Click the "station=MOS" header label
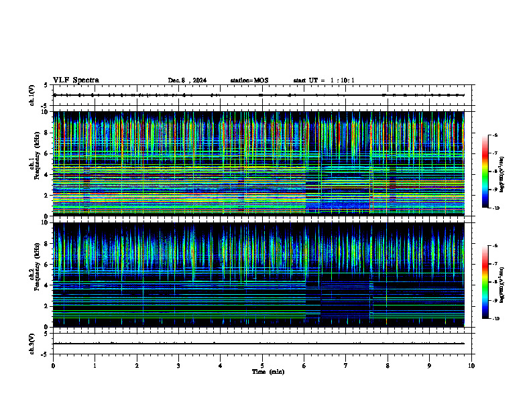The image size is (531, 410). [x=249, y=80]
